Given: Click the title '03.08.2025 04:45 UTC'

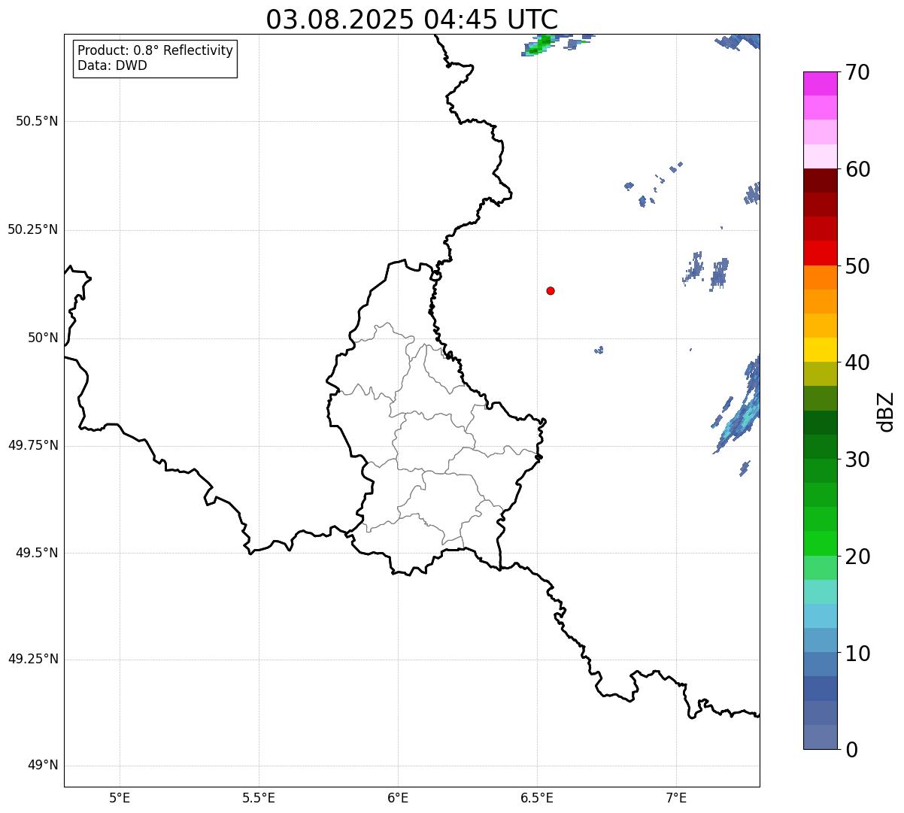Looking at the screenshot, I should (x=412, y=19).
